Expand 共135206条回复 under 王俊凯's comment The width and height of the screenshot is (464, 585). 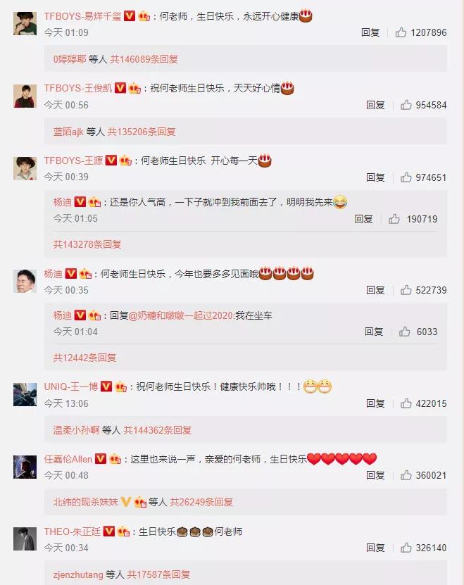click(x=142, y=132)
